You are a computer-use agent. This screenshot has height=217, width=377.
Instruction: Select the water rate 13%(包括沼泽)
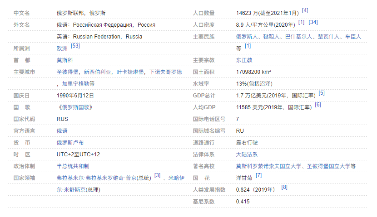(254, 84)
